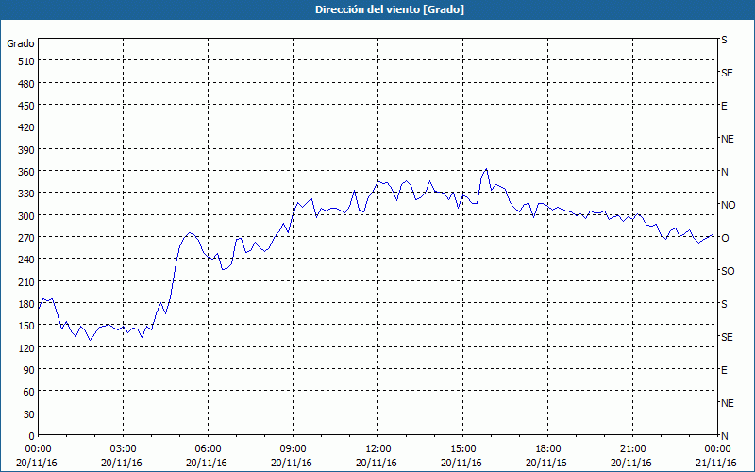
Task: Select the 'O' compass label on right axis
Action: [725, 238]
